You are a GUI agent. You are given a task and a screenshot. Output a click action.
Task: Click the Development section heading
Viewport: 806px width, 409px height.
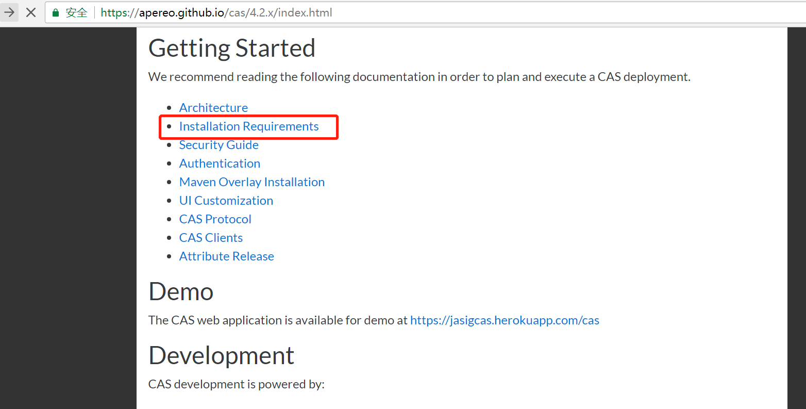pos(222,355)
